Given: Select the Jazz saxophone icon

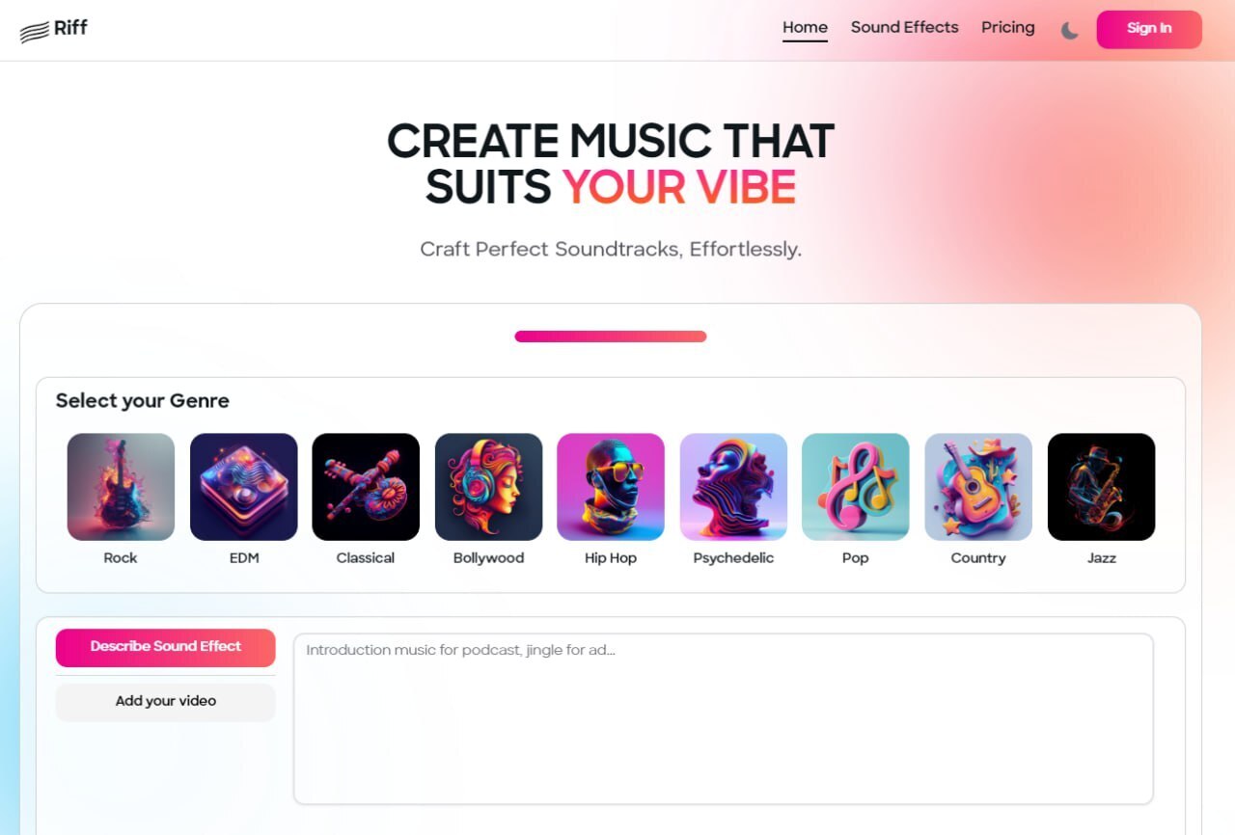Looking at the screenshot, I should tap(1101, 487).
